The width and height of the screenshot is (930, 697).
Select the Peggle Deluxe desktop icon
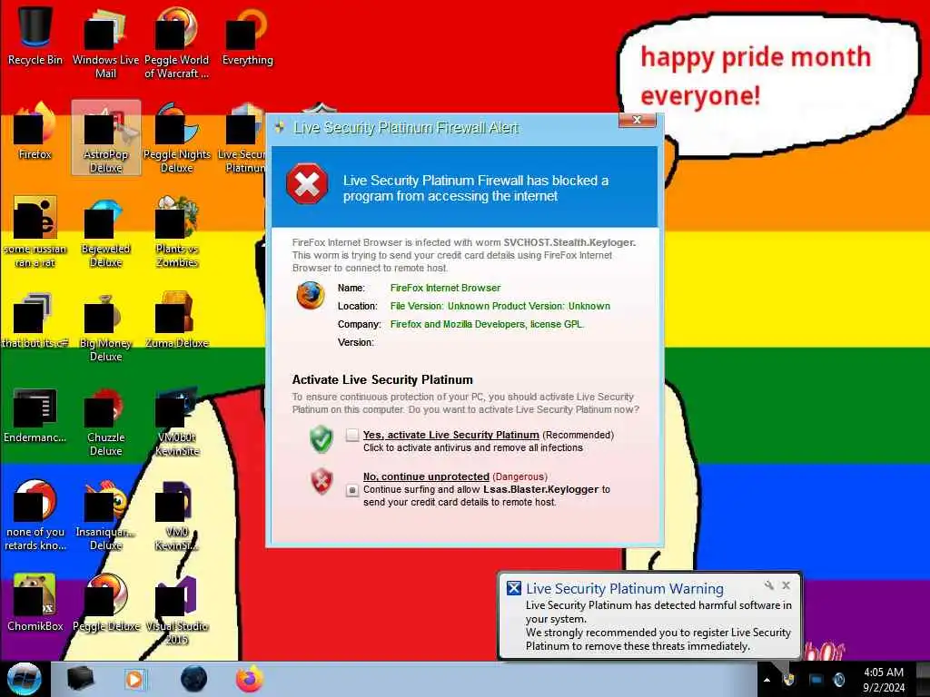tap(105, 603)
